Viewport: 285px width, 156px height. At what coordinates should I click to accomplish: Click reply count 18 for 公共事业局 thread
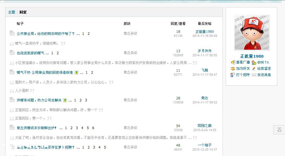tap(178, 31)
